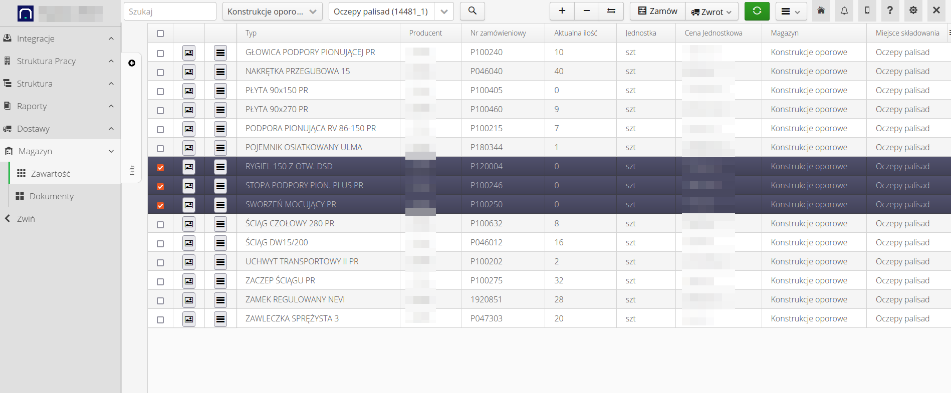Click the Szukaj search input field
Viewport: 951px width, 393px height.
tap(170, 12)
